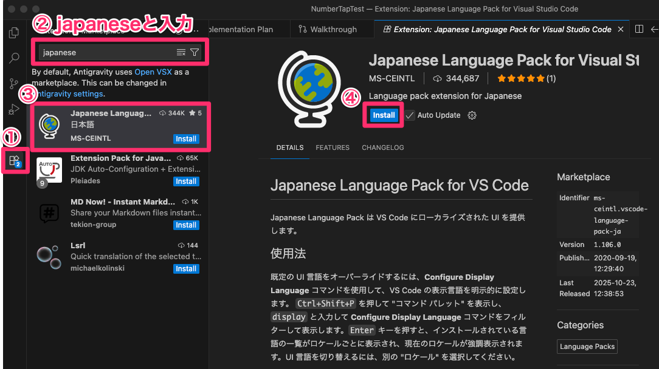Click the heading Japanese Language Pack for VS Code
The height and width of the screenshot is (369, 659).
(399, 185)
